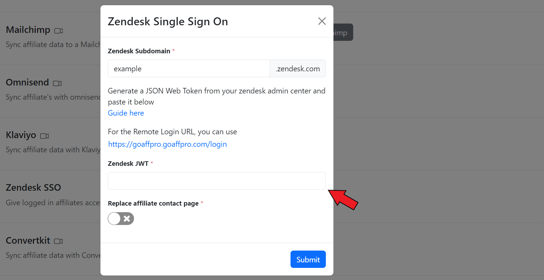Close the Zendesk Single Sign On dialog
The image size is (544, 280).
pyautogui.click(x=322, y=21)
